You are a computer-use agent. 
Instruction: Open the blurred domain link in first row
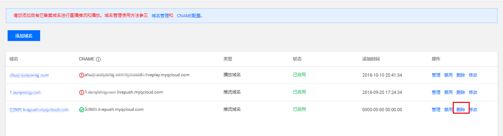click(29, 75)
